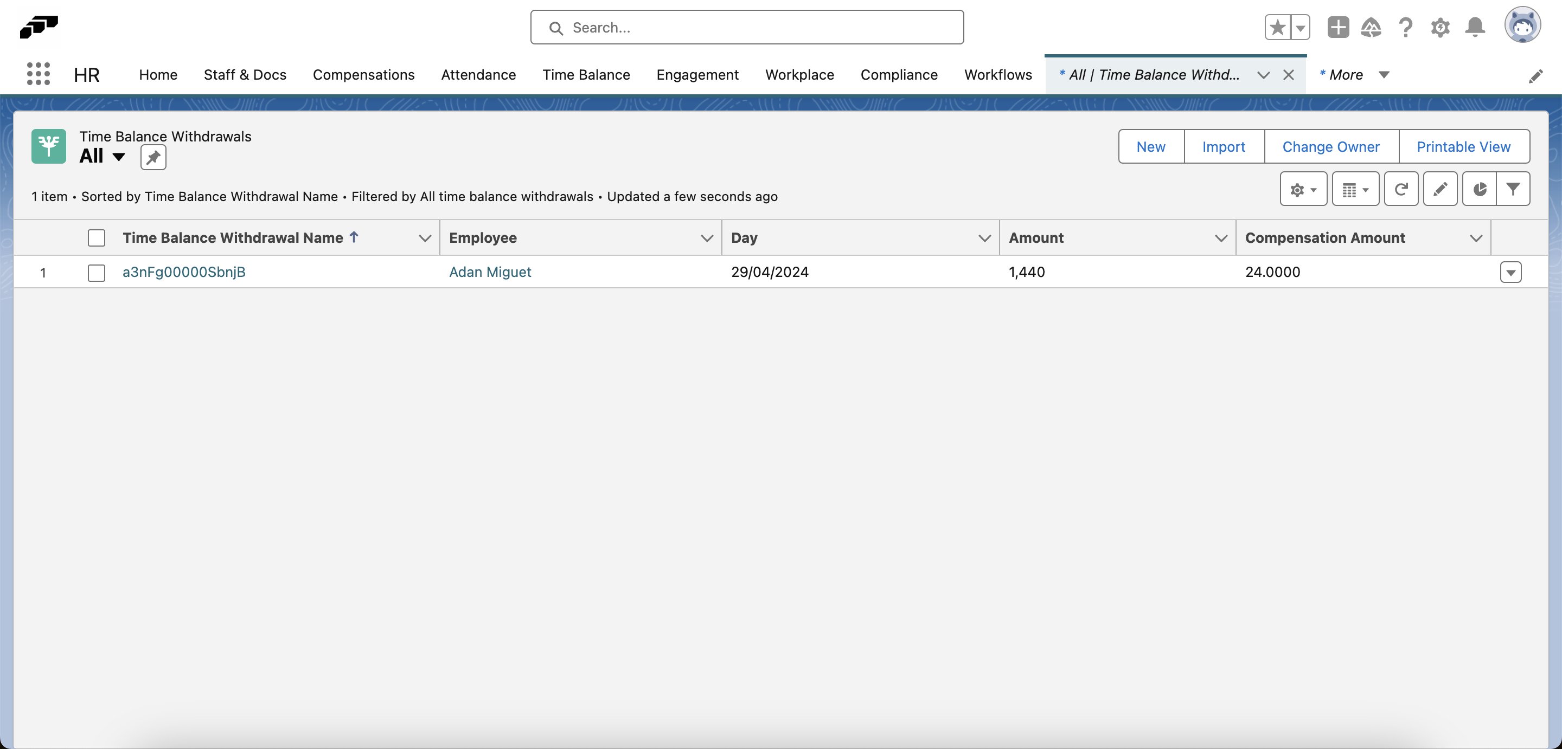Open the App Launcher waffle icon
The height and width of the screenshot is (749, 1562).
38,73
